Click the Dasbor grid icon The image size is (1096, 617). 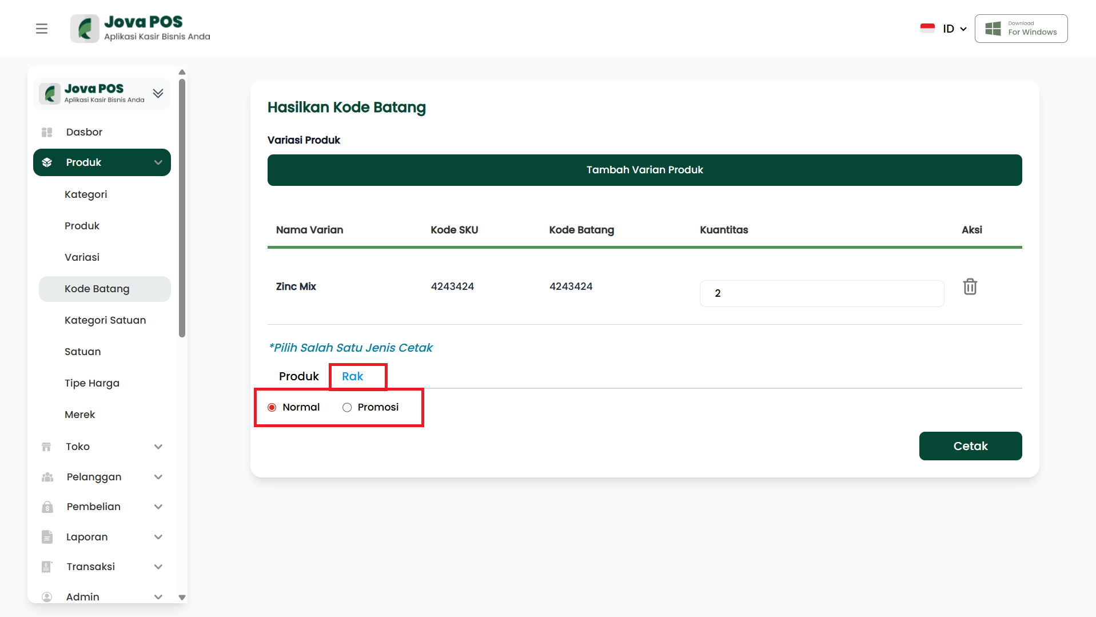tap(47, 133)
